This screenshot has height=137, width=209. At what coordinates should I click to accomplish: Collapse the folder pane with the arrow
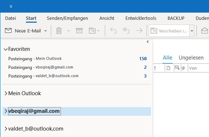click(147, 42)
